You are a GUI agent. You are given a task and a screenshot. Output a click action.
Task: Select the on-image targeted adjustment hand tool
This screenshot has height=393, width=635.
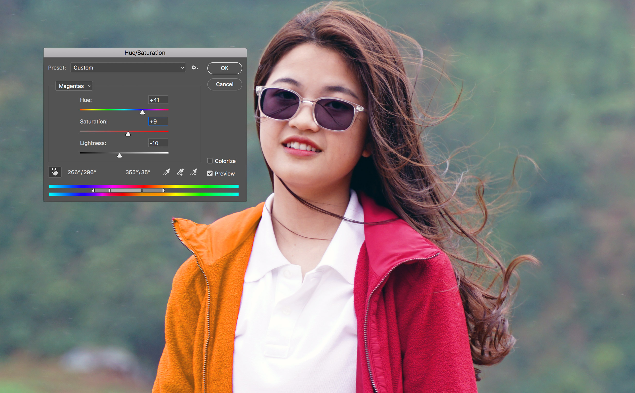tap(55, 172)
